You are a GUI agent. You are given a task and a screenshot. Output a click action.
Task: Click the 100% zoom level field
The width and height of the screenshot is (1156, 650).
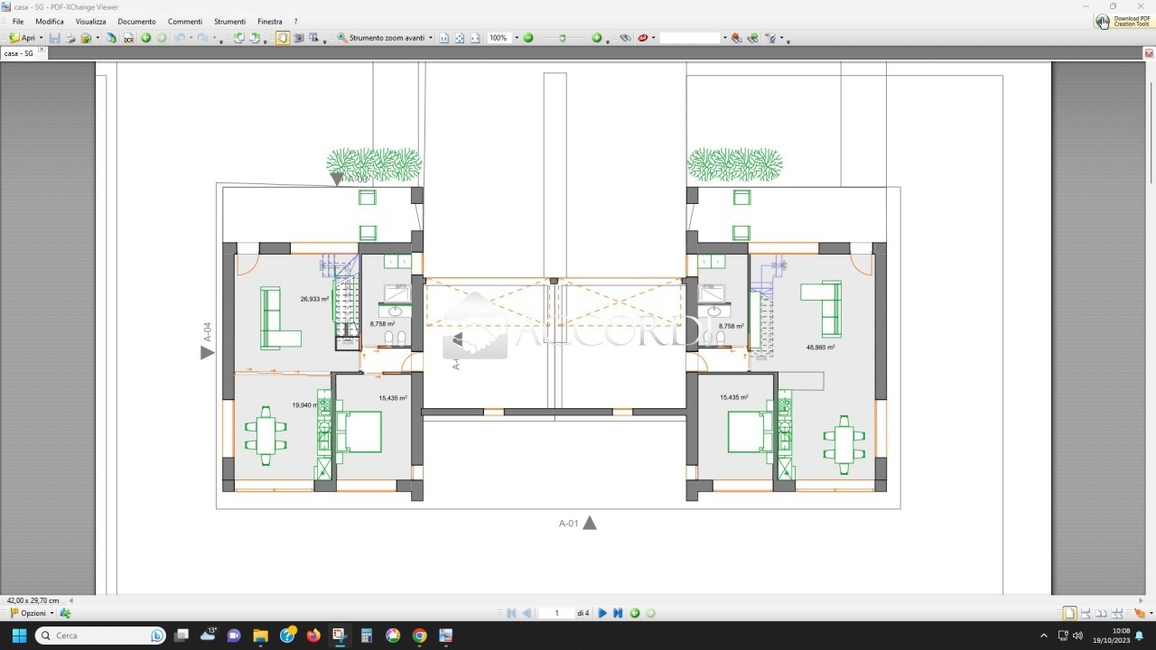(x=499, y=38)
